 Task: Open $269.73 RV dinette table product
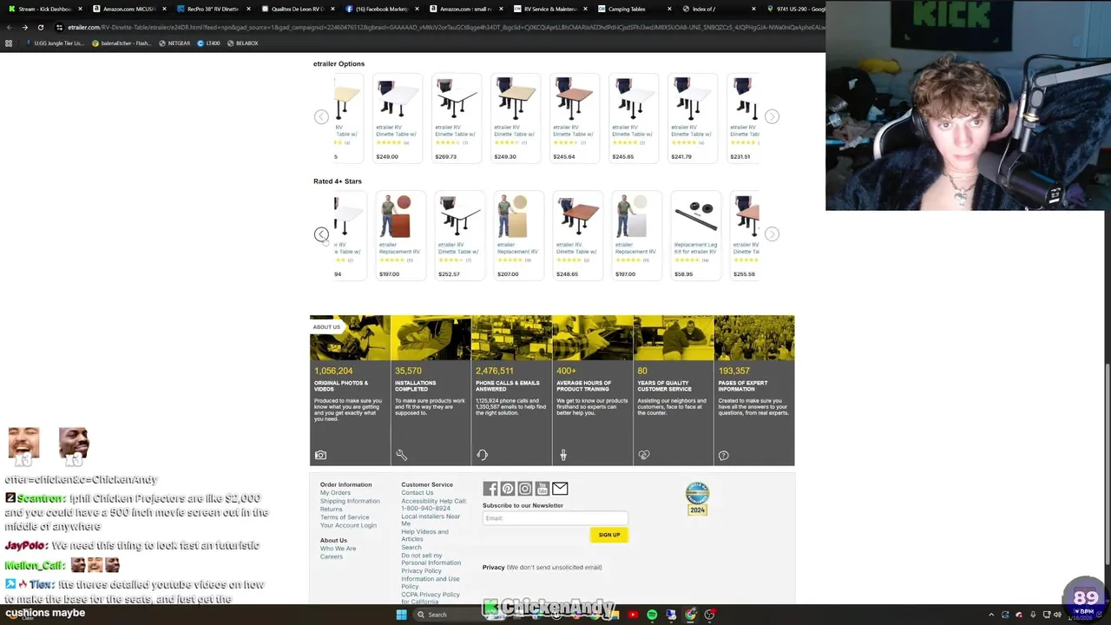[x=456, y=119]
